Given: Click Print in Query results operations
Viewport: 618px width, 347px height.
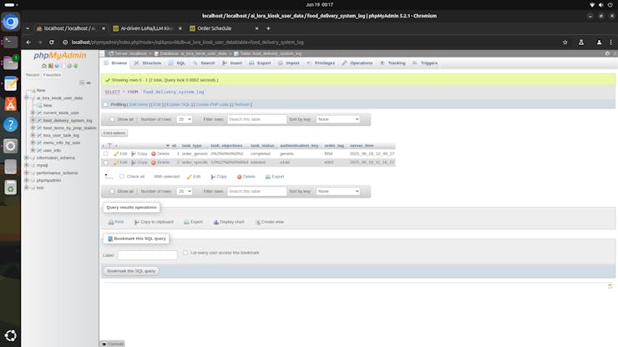Looking at the screenshot, I should pos(116,222).
